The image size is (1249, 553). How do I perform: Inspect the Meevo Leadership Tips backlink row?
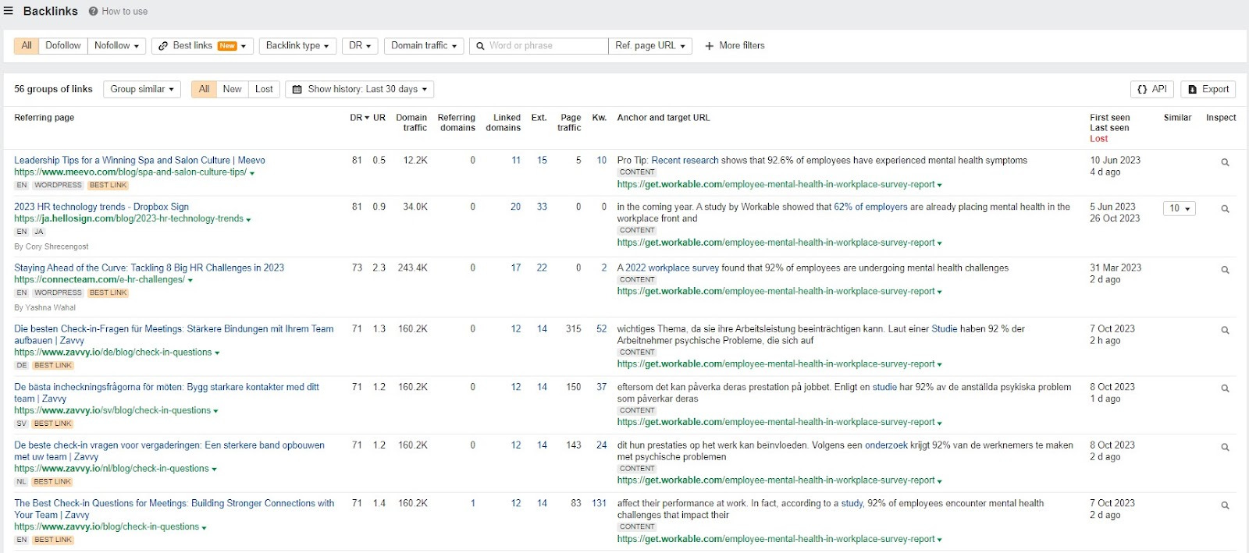1225,162
